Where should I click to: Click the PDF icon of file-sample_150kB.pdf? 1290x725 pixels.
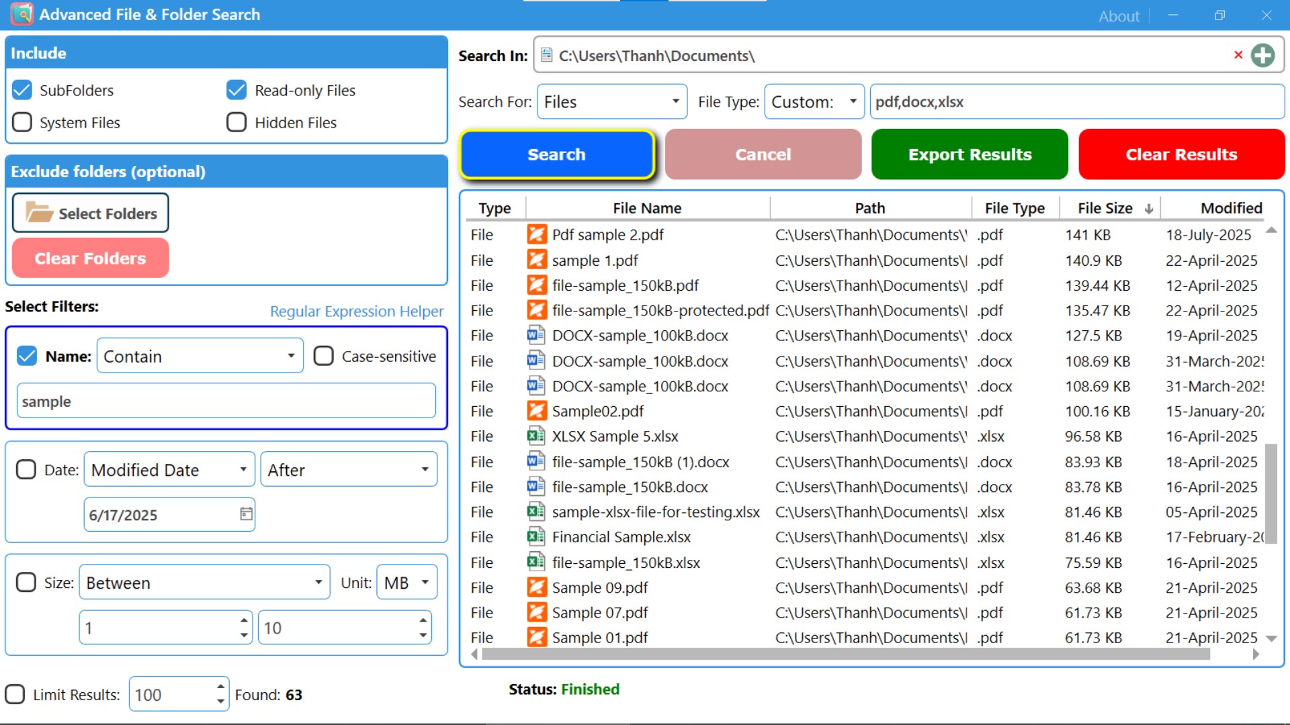click(x=537, y=285)
